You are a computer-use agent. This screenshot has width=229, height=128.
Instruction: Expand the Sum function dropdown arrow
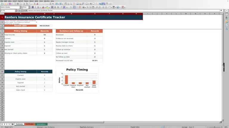[24, 11]
